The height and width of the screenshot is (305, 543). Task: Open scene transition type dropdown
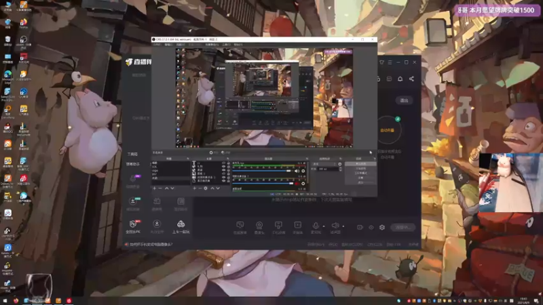coord(324,164)
